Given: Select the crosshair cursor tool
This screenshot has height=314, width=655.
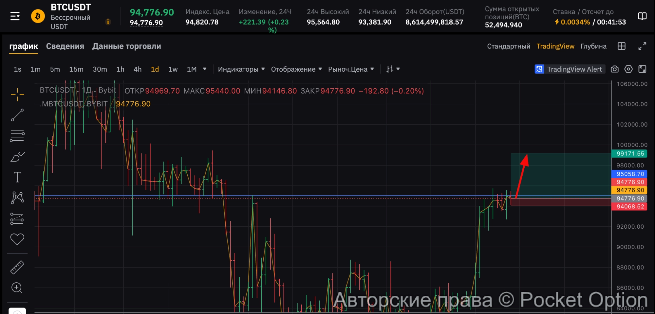Looking at the screenshot, I should [17, 95].
